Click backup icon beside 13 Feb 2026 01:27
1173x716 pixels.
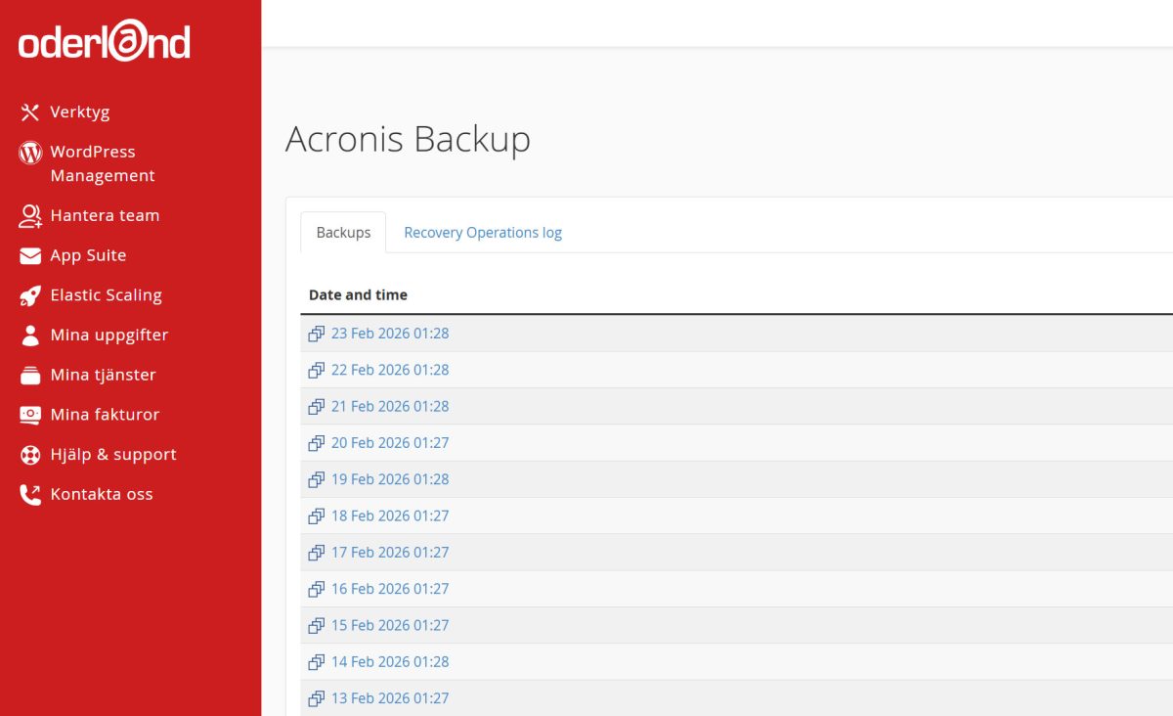coord(316,698)
